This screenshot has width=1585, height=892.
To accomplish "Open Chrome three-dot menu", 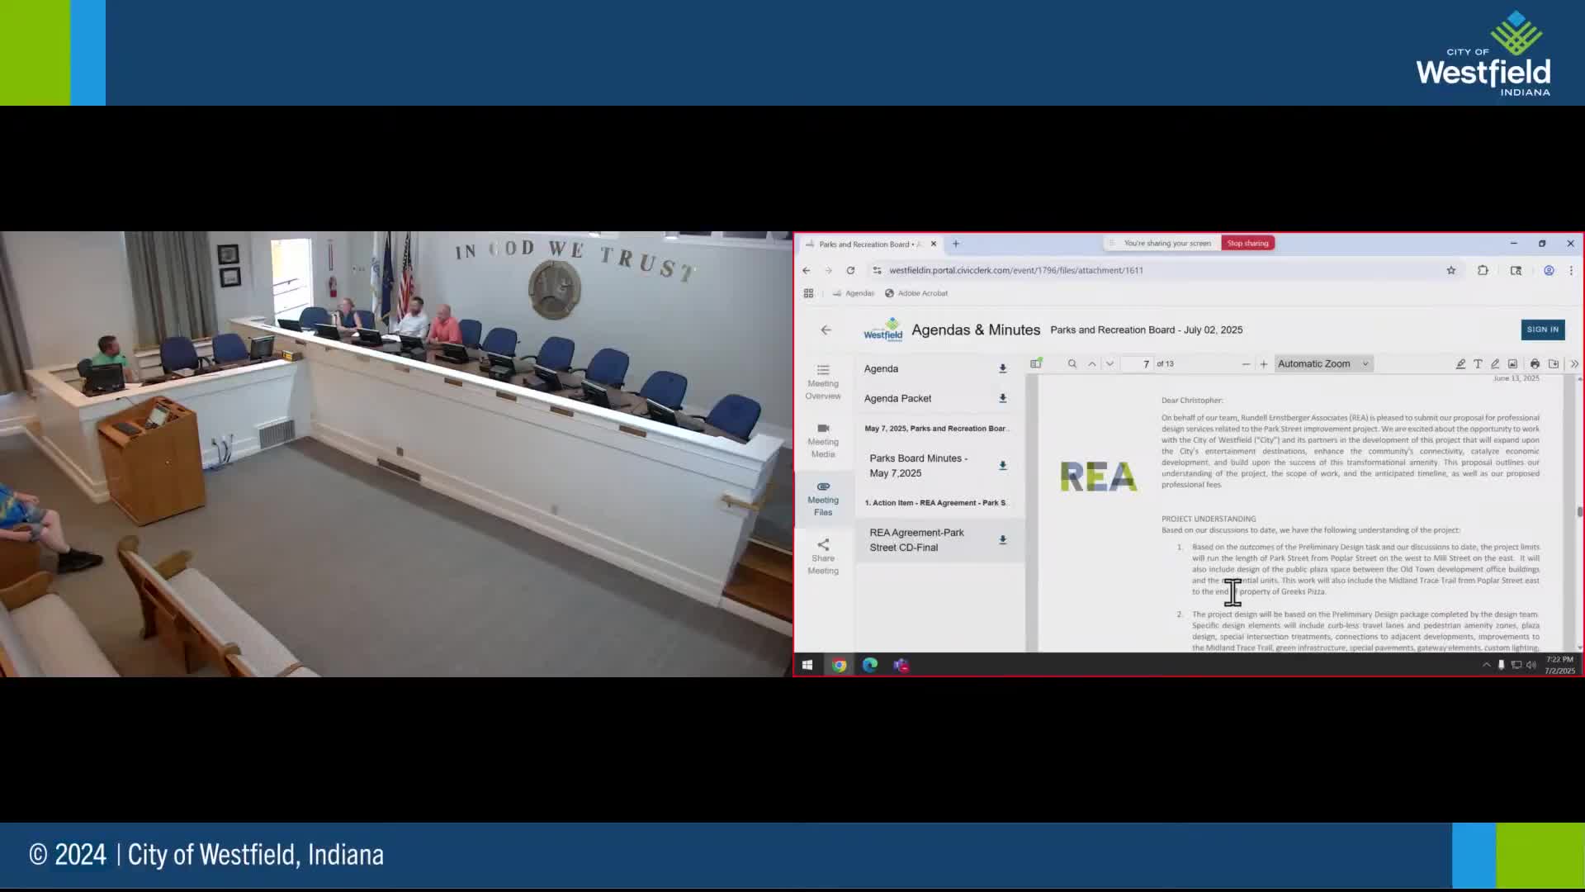I will (1571, 270).
